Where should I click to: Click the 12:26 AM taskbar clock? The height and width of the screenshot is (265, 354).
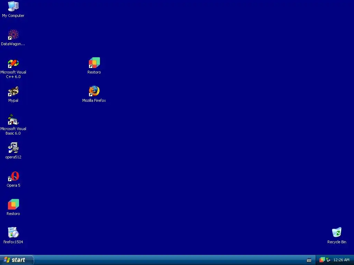click(341, 260)
